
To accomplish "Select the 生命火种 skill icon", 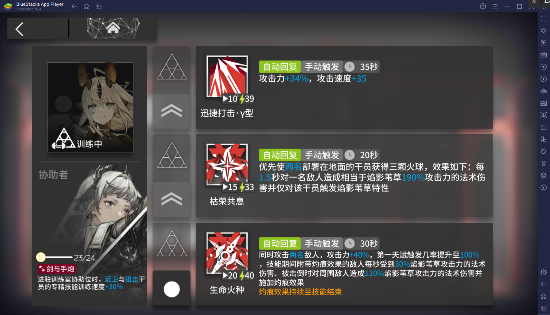I will (227, 253).
